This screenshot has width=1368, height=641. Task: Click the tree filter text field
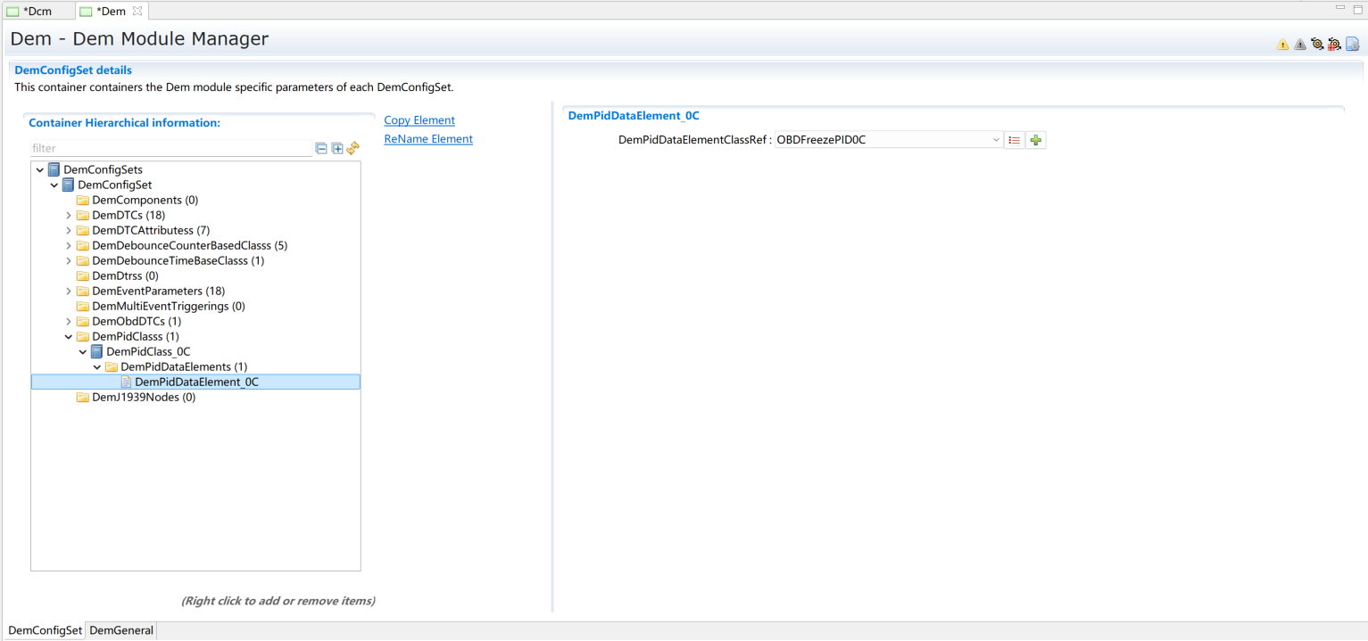[x=170, y=149]
